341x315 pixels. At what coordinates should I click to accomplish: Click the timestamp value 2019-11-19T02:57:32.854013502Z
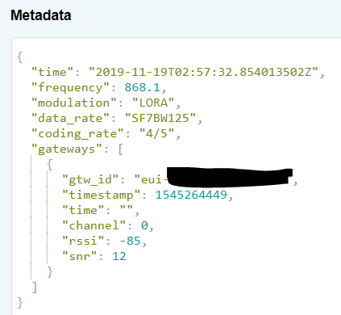[203, 72]
